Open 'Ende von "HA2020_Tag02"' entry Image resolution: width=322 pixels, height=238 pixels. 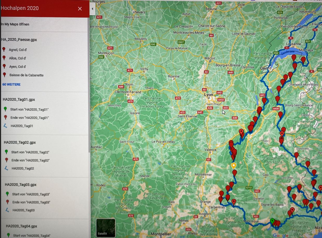click(30, 160)
